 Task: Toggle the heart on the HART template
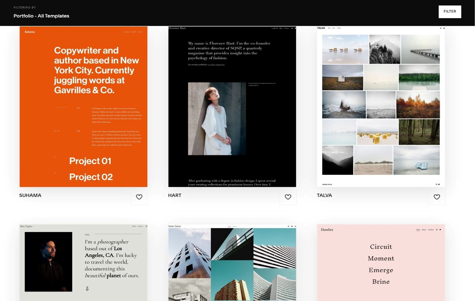(288, 197)
